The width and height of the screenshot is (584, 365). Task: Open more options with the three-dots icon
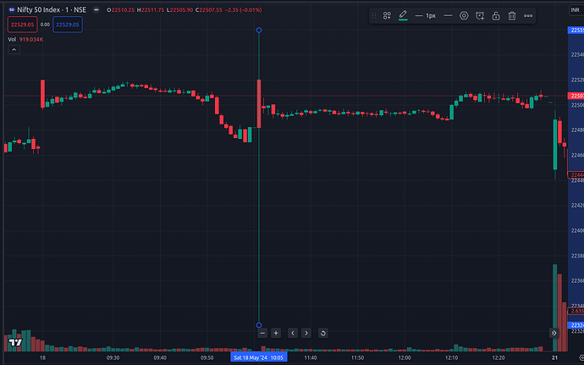point(528,15)
